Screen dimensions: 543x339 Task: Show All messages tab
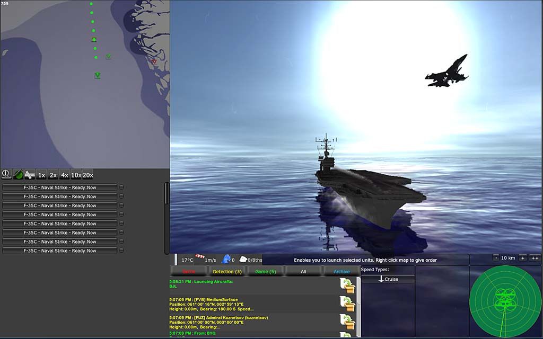303,272
